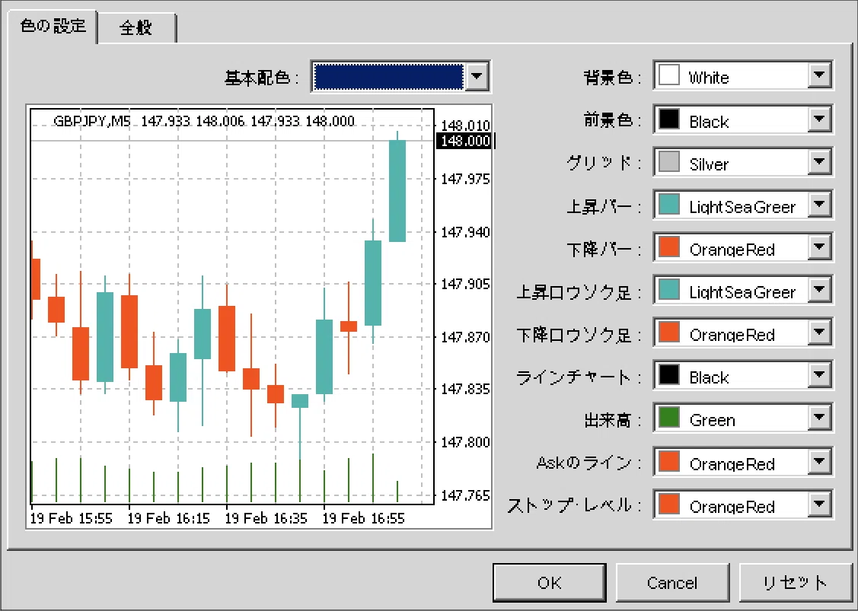
Task: Open the 上昇ロウソク足 color dropdown arrow
Action: coord(818,290)
